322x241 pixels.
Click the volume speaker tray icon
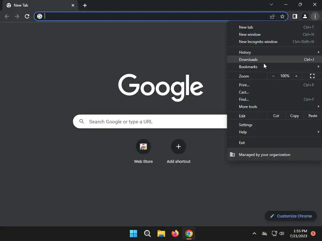pyautogui.click(x=282, y=233)
